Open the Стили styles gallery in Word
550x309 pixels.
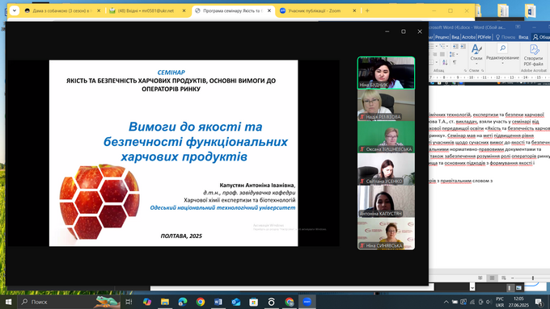(476, 53)
